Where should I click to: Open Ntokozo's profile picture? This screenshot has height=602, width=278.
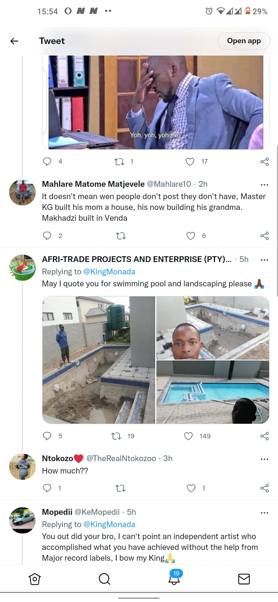click(x=22, y=467)
